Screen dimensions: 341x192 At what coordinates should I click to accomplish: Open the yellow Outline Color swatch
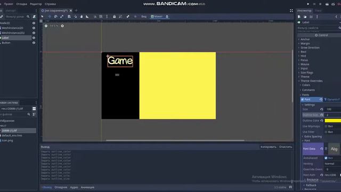332,121
